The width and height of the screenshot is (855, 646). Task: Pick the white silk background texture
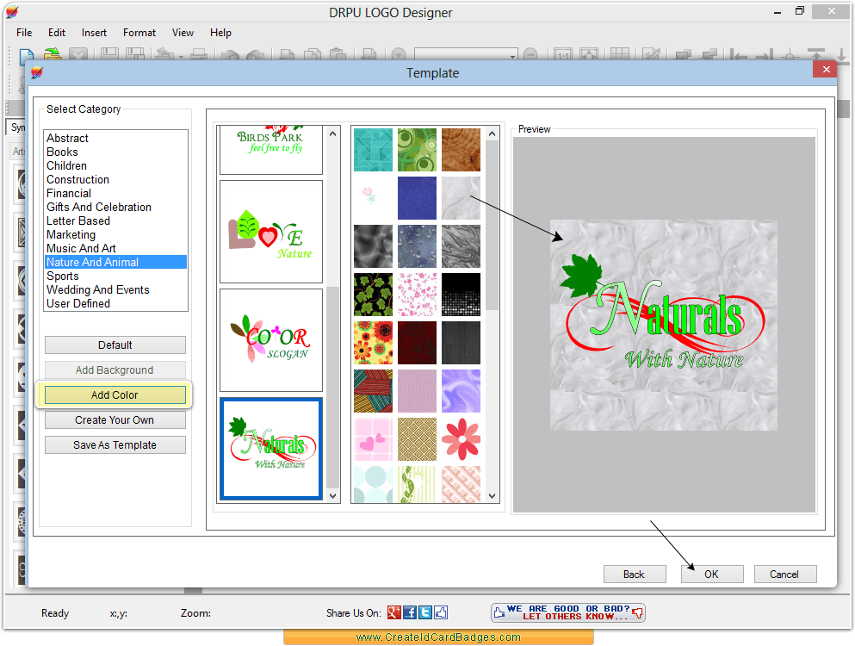coord(462,197)
